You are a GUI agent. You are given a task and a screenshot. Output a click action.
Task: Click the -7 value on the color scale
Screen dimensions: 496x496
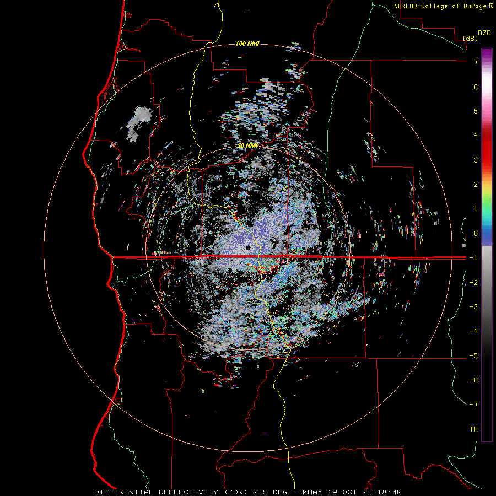point(473,405)
